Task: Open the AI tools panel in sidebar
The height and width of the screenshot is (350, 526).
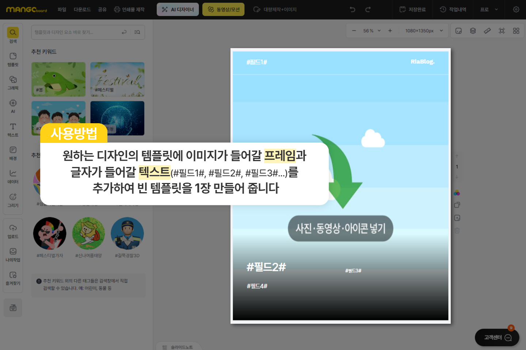Action: click(13, 106)
